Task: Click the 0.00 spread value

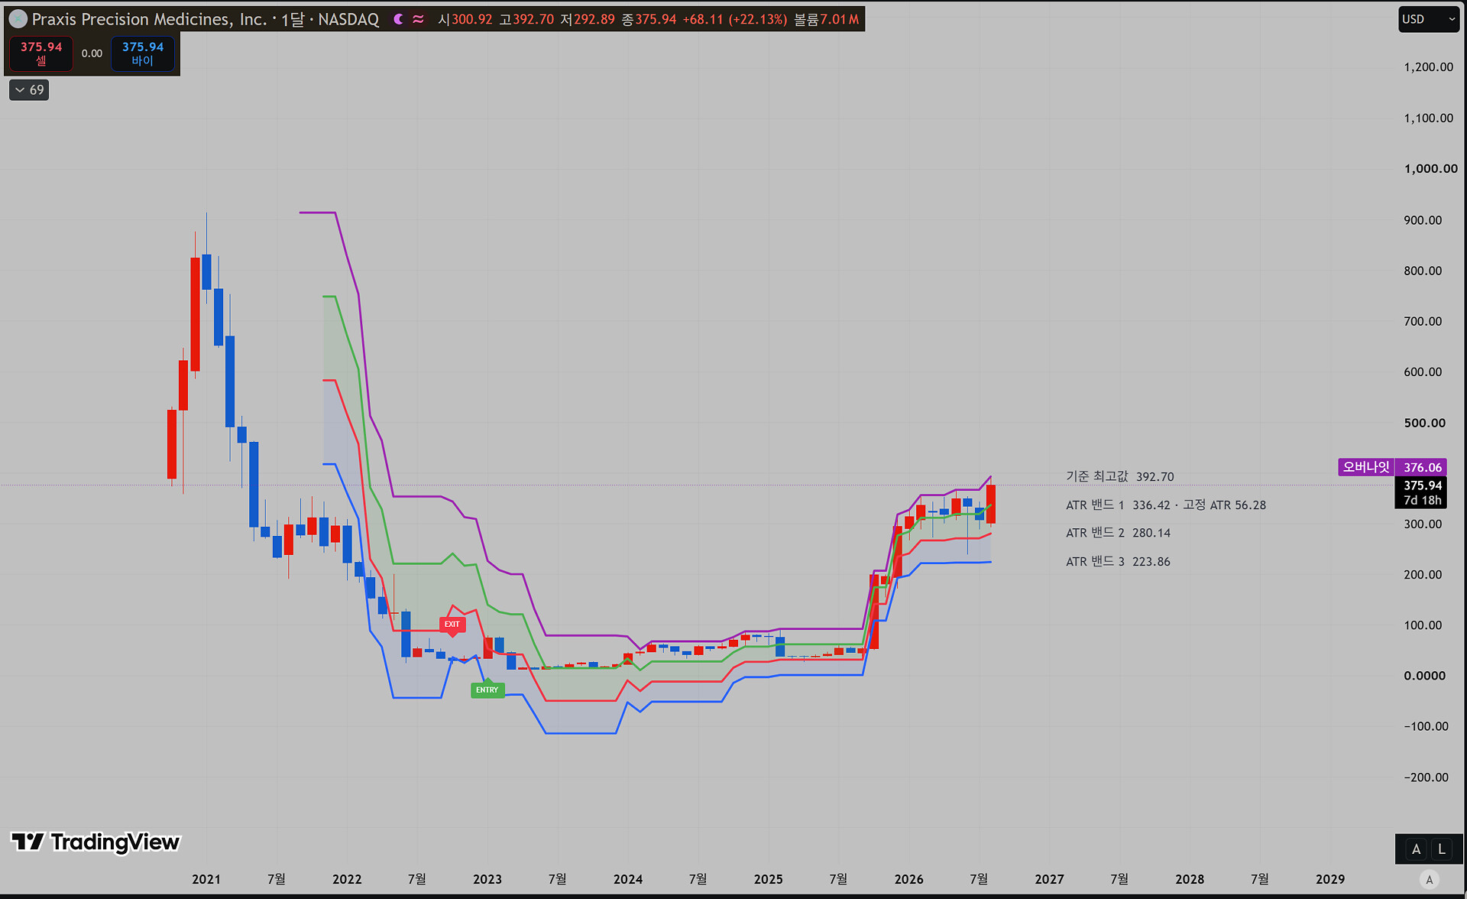Action: coord(92,54)
